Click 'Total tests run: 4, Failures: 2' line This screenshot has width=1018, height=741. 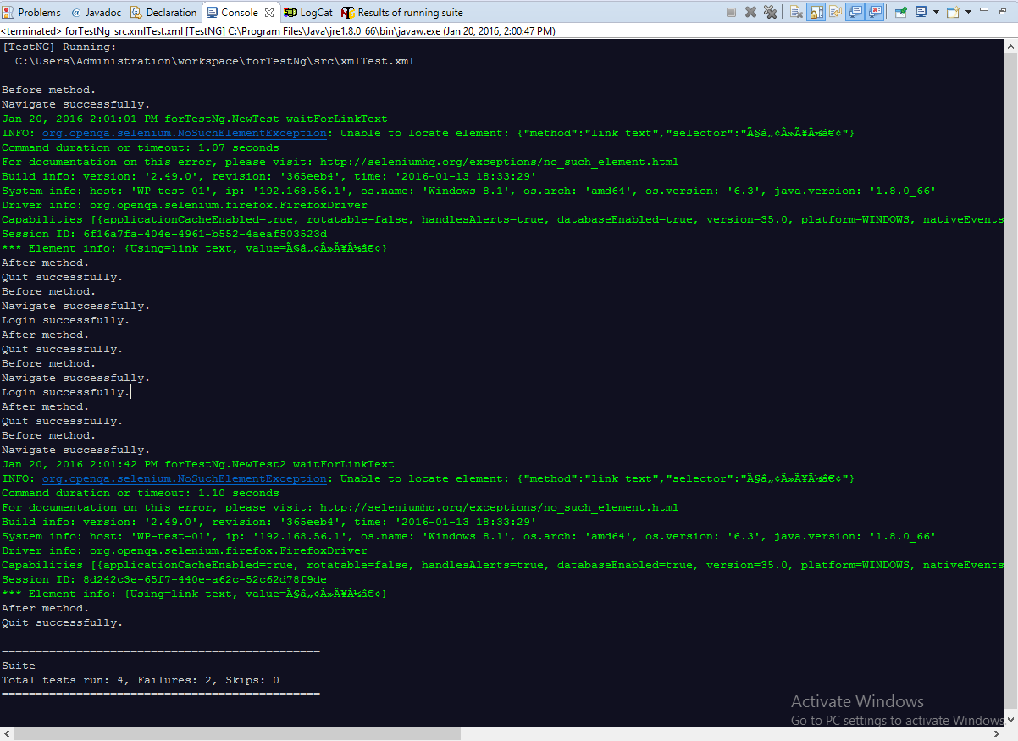pyautogui.click(x=141, y=680)
